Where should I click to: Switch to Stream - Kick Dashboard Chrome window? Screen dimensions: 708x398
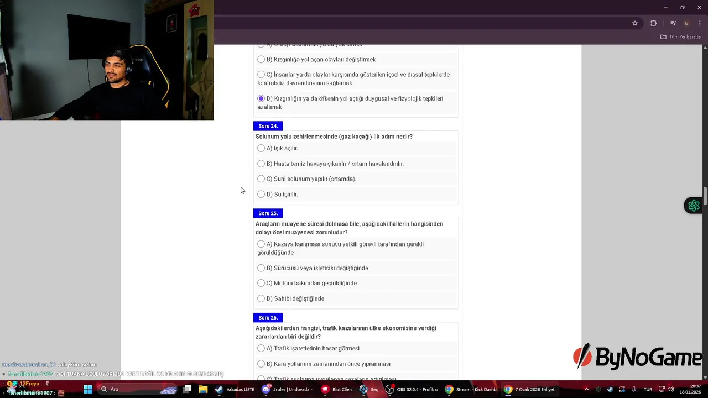click(x=471, y=389)
